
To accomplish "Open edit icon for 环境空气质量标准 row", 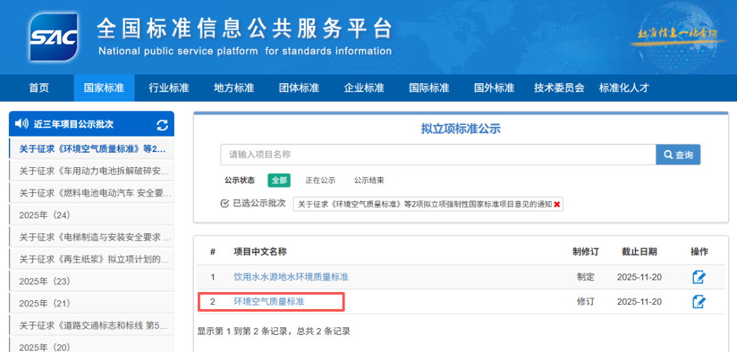I will pos(699,302).
